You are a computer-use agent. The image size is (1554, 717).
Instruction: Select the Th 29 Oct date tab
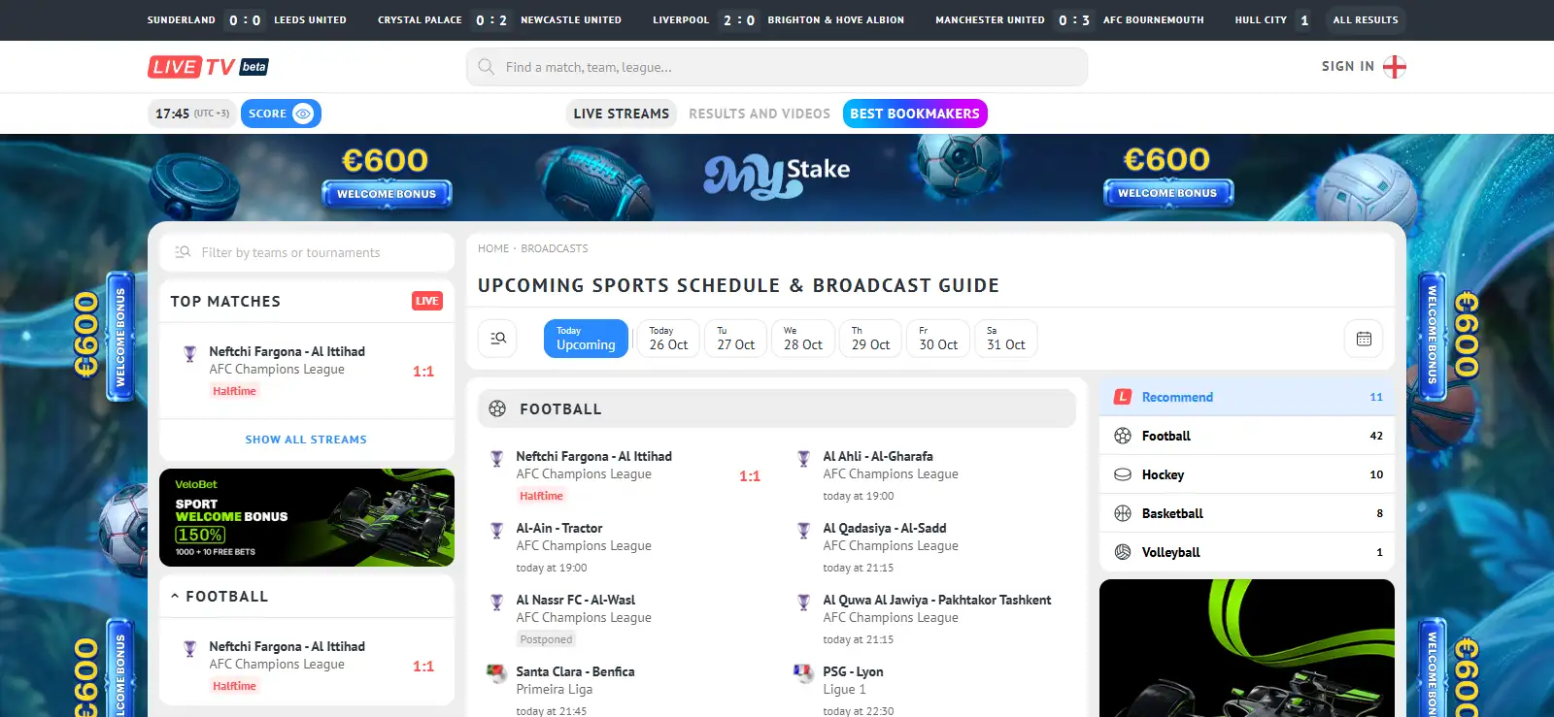[x=870, y=339]
